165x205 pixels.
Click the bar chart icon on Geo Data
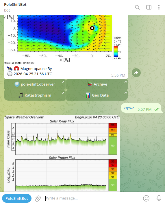pyautogui.click(x=88, y=95)
